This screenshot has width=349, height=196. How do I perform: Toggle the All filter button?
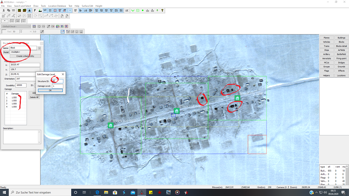click(18, 21)
